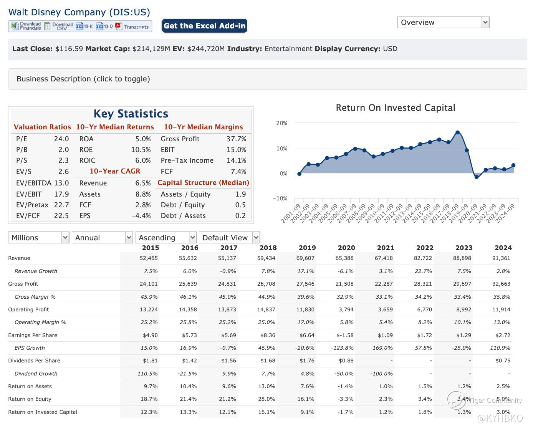Toggle the Business Description panel
This screenshot has width=533, height=430.
coord(83,79)
